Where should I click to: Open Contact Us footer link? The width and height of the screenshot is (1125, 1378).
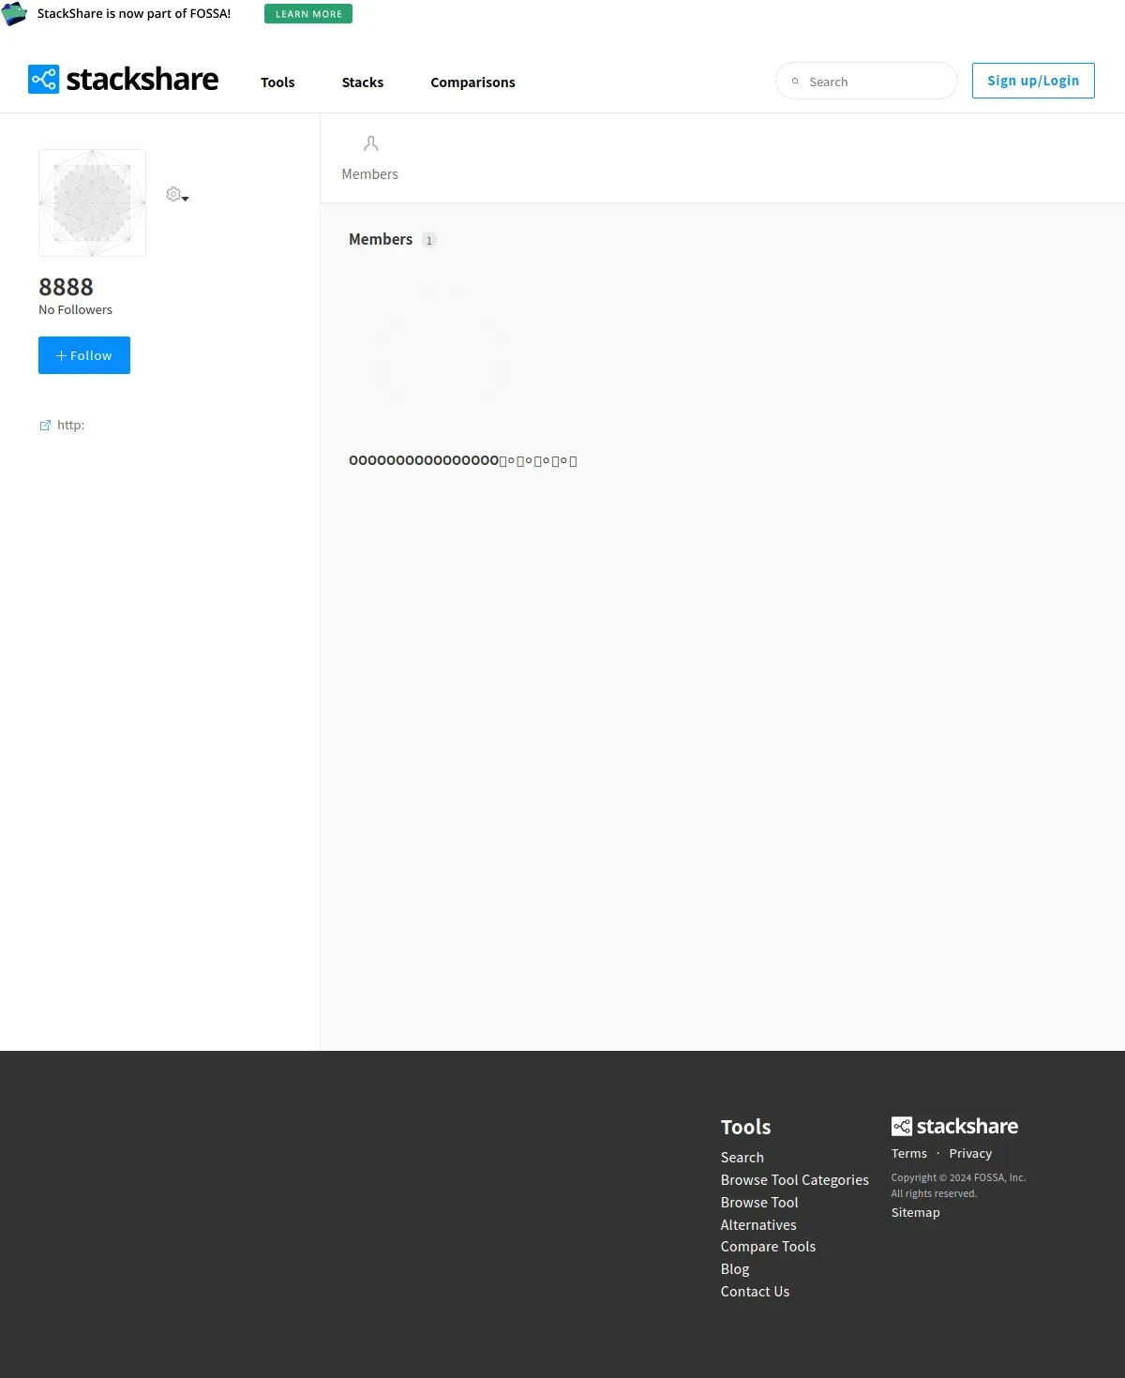point(755,1292)
